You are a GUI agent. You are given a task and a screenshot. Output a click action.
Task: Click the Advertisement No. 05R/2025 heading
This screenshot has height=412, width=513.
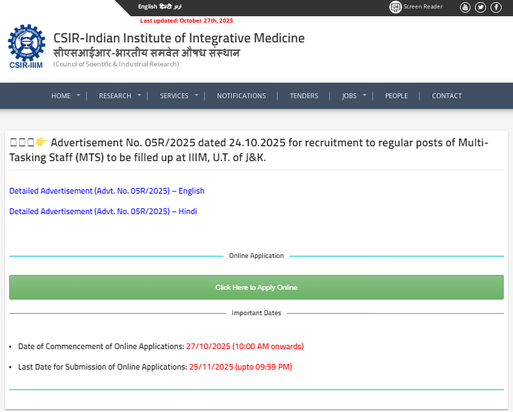pyautogui.click(x=249, y=150)
